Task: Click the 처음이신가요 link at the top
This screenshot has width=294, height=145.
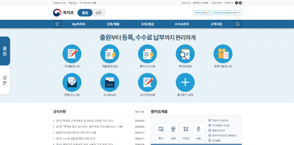Action: click(x=59, y=3)
